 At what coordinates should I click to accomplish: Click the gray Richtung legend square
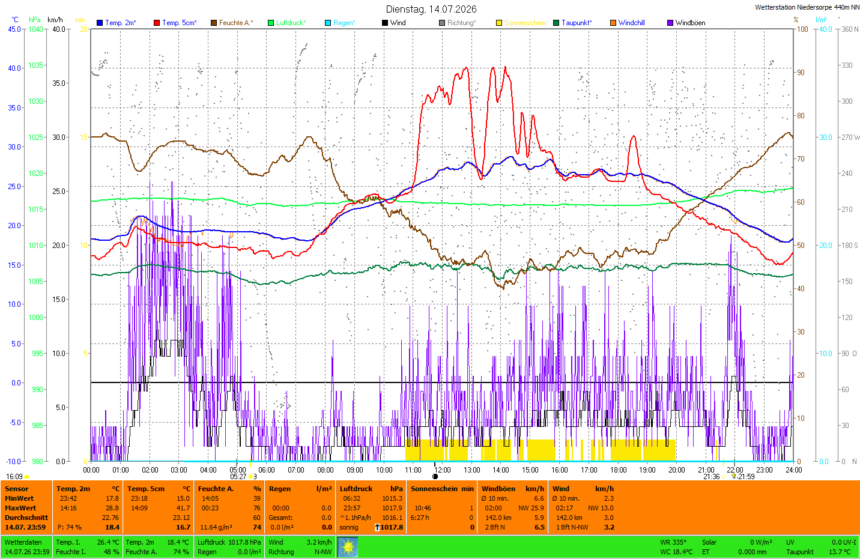(x=442, y=23)
